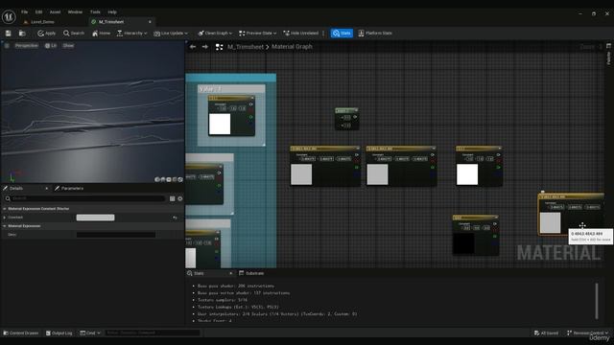614x345 pixels.
Task: Apply material changes with the Apply button
Action: click(47, 34)
